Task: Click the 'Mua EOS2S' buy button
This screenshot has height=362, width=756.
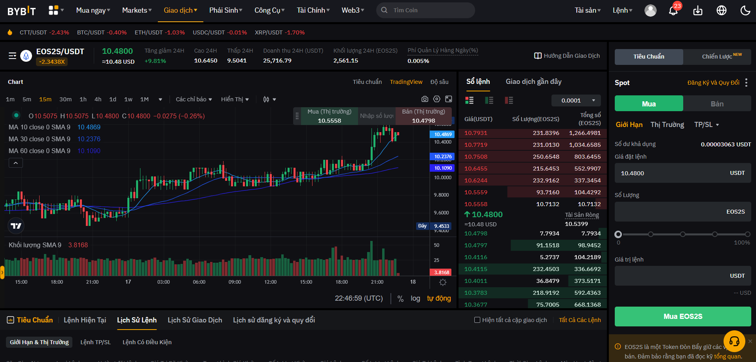Action: [682, 316]
